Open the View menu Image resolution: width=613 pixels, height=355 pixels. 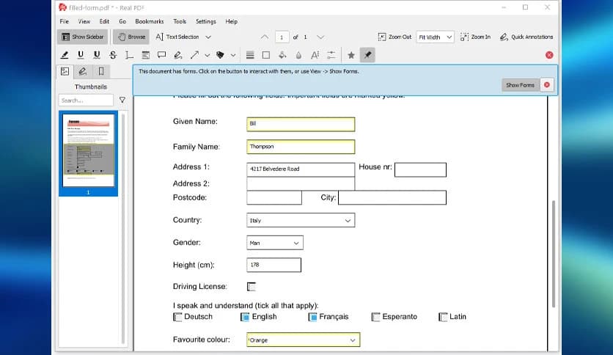click(x=84, y=21)
